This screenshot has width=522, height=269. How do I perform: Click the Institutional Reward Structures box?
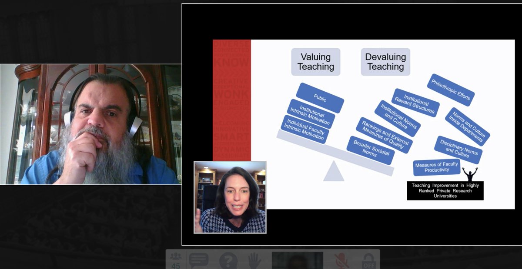tap(415, 103)
